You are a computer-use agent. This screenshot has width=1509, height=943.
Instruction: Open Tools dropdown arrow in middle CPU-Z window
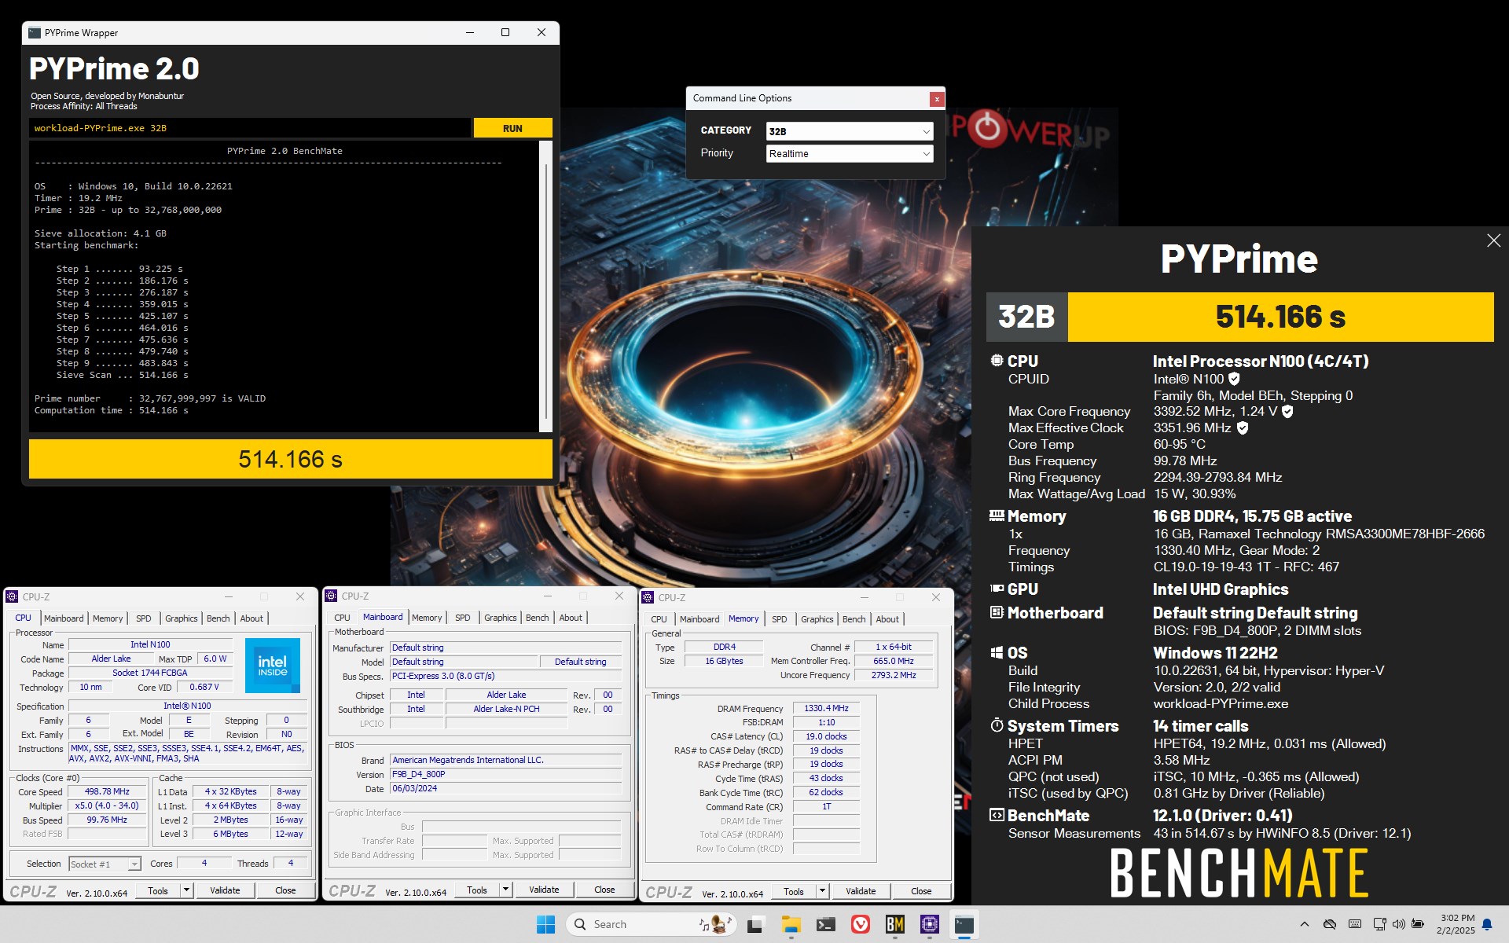pyautogui.click(x=505, y=890)
